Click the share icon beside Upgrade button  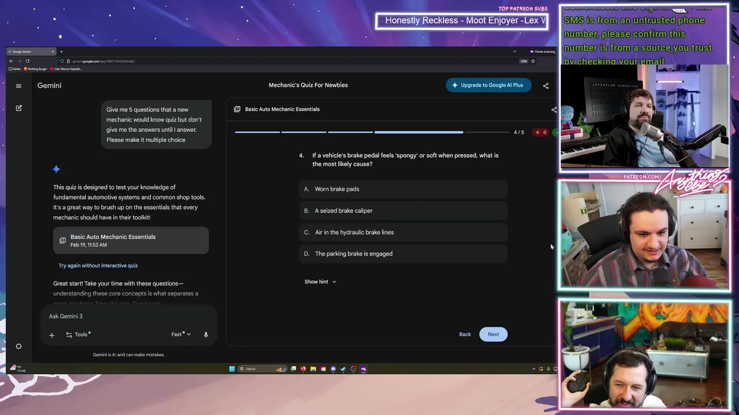pyautogui.click(x=546, y=86)
